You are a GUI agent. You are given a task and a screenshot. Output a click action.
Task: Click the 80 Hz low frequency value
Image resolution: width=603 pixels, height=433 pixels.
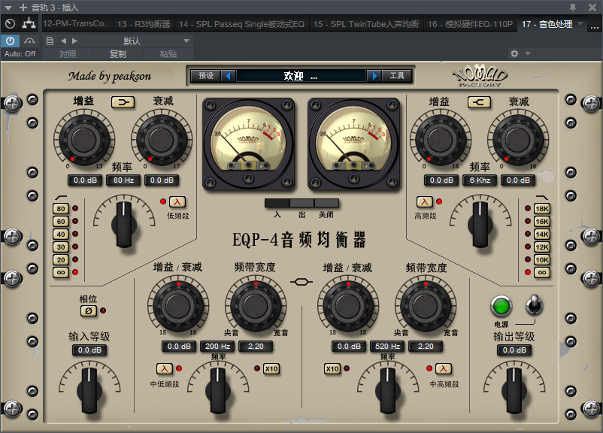(123, 180)
